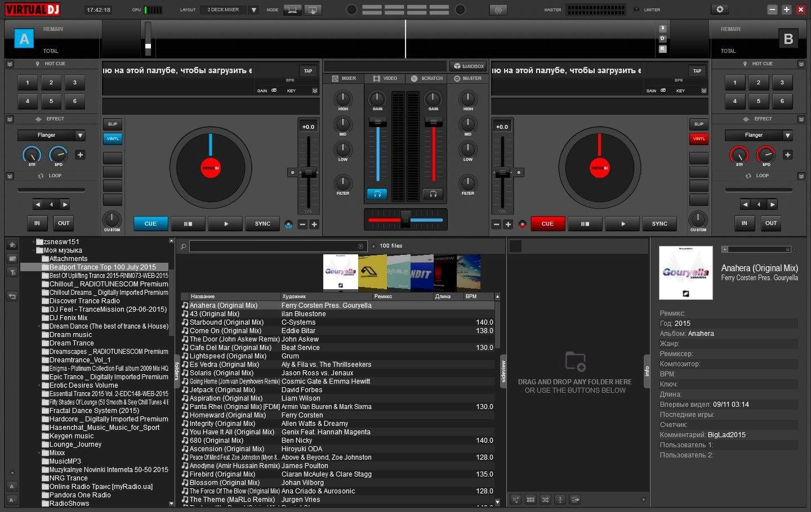This screenshot has height=512, width=811.
Task: Click red CUE button on deck B
Action: (x=547, y=223)
